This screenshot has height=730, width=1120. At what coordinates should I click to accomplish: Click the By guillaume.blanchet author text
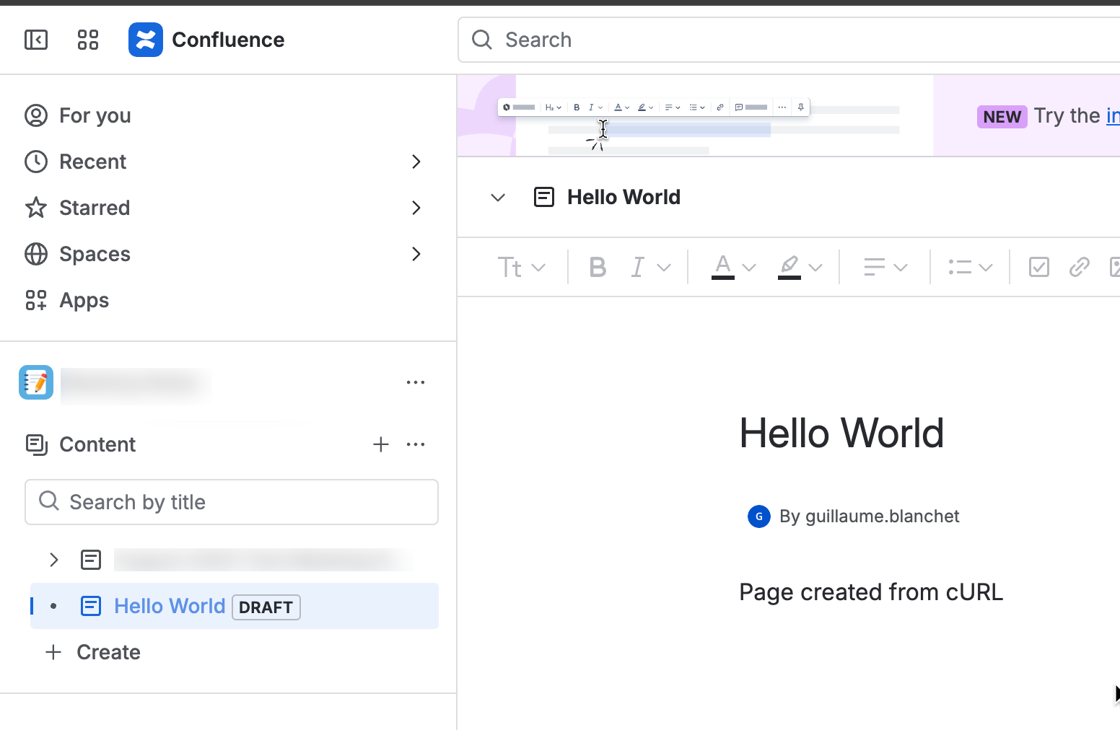[869, 516]
